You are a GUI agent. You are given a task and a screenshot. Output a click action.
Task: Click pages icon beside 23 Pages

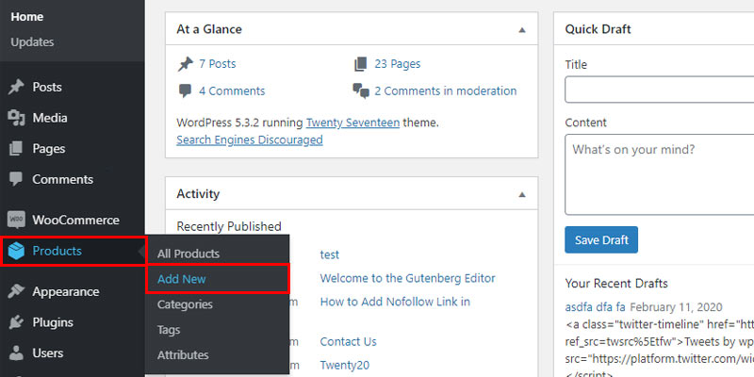361,64
